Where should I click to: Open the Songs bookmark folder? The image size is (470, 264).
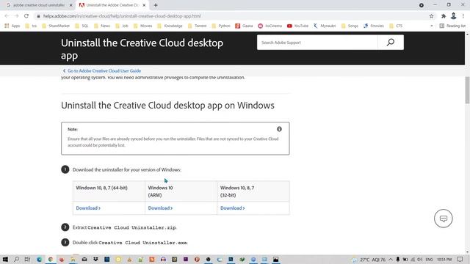350,26
